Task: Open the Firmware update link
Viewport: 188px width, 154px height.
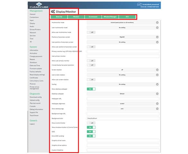Action: 36,69
